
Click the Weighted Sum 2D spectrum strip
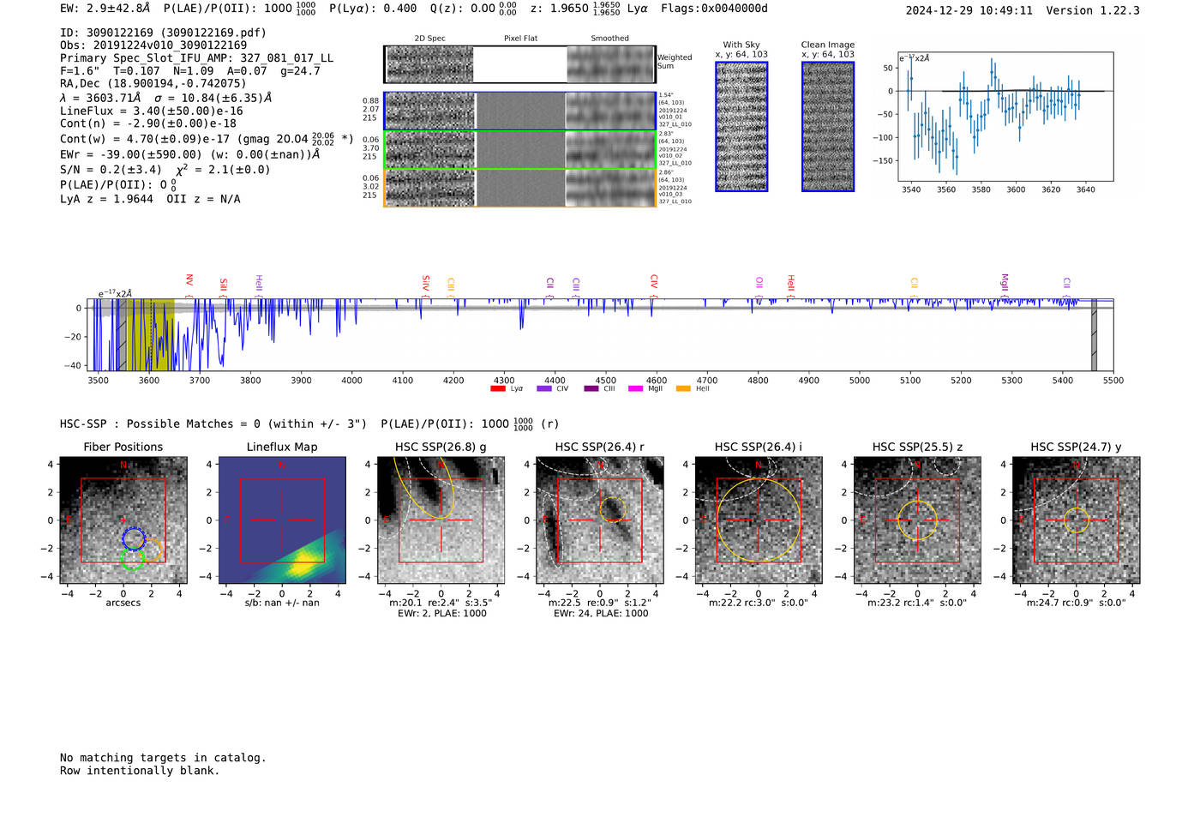[x=519, y=64]
